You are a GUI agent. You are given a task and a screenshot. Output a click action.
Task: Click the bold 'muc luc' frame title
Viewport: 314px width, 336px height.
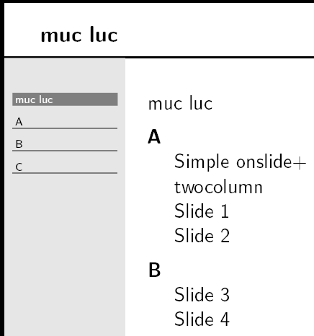pos(79,35)
